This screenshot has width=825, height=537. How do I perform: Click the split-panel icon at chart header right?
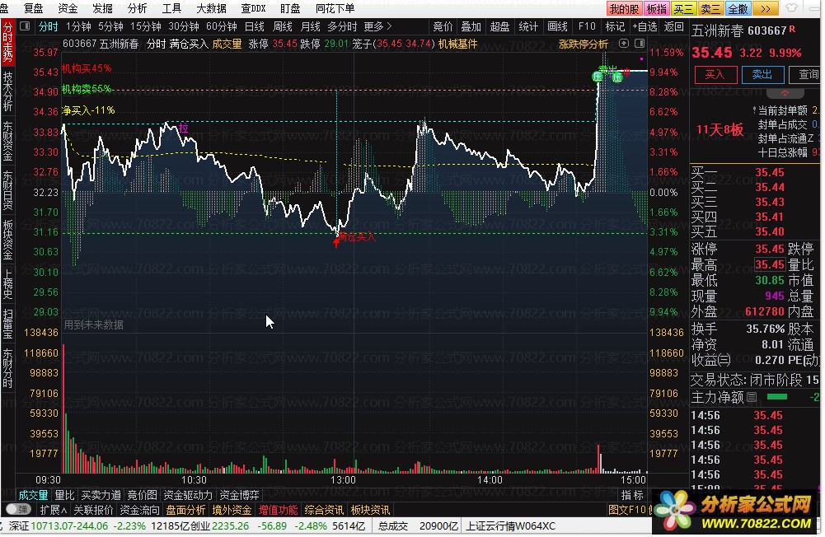640,44
